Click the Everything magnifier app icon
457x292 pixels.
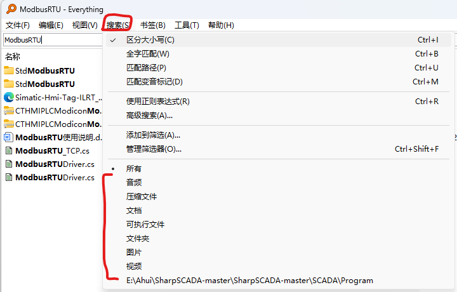(11, 9)
